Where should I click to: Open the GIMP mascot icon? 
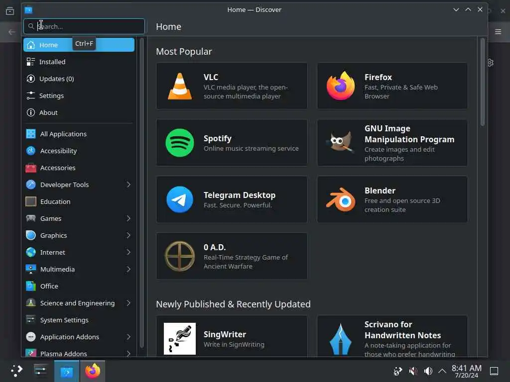tap(341, 142)
